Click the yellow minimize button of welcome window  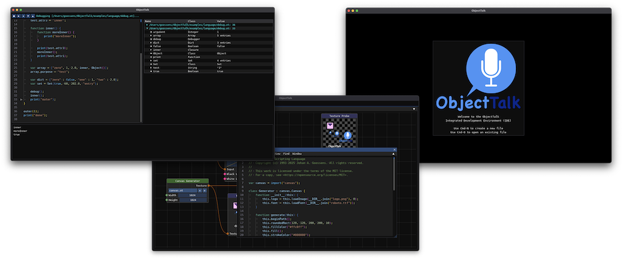[x=353, y=11]
